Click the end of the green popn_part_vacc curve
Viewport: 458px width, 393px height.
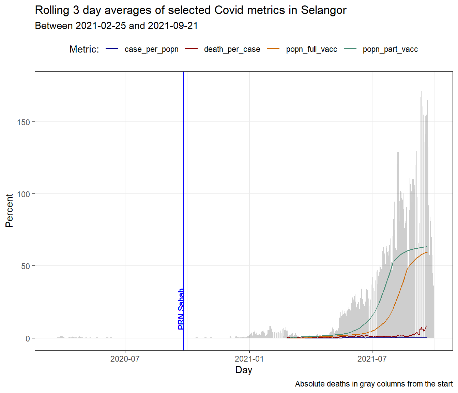[427, 247]
